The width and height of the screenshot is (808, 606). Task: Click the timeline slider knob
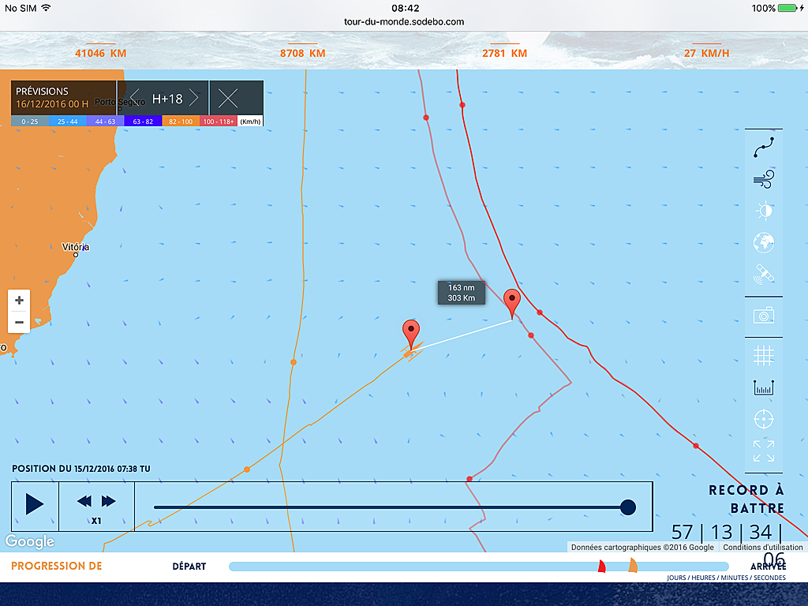click(x=627, y=507)
